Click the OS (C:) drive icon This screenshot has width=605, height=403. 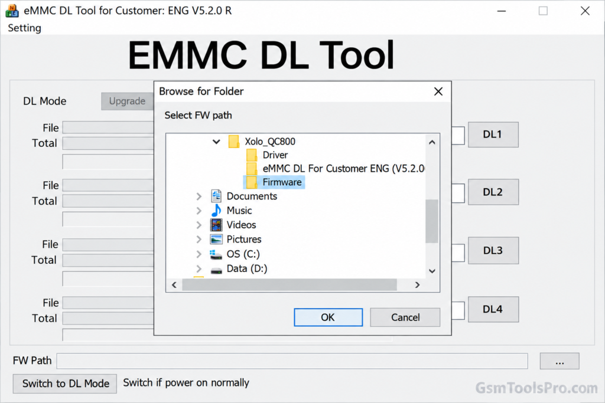point(216,254)
